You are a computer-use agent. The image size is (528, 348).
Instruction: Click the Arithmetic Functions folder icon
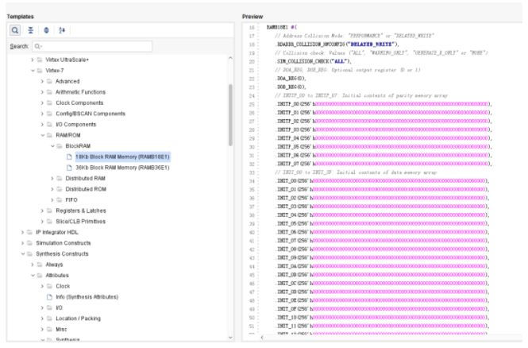pos(49,92)
